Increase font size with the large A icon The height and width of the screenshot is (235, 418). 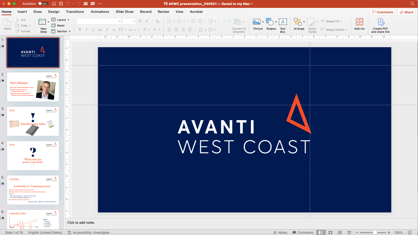(x=140, y=21)
